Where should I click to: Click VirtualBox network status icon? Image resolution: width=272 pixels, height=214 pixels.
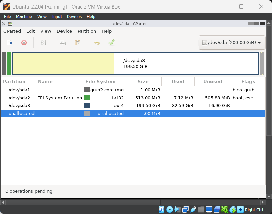tap(185, 210)
